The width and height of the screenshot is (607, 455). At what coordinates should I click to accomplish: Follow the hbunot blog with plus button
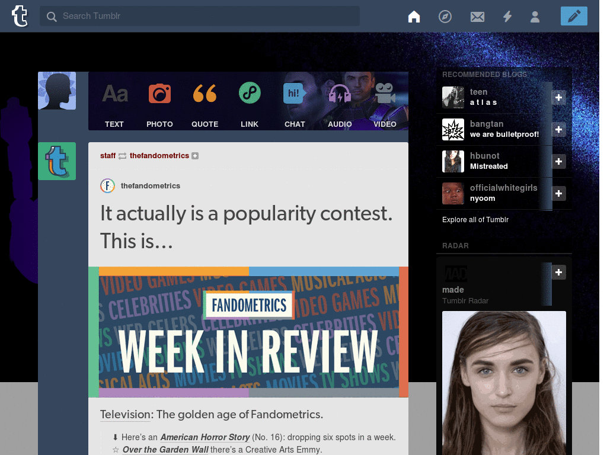pyautogui.click(x=558, y=161)
